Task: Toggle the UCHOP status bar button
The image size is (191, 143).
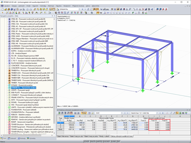Action: [87, 141]
